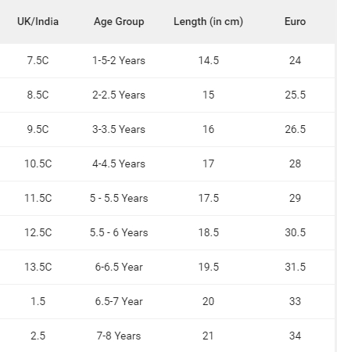
Task: Select the 1-5-2 Years age cell
Action: [119, 60]
